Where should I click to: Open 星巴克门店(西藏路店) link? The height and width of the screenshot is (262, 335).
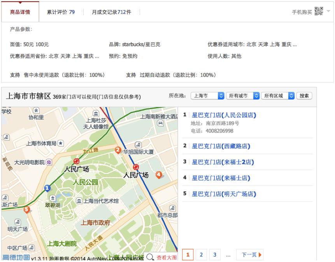click(x=221, y=146)
